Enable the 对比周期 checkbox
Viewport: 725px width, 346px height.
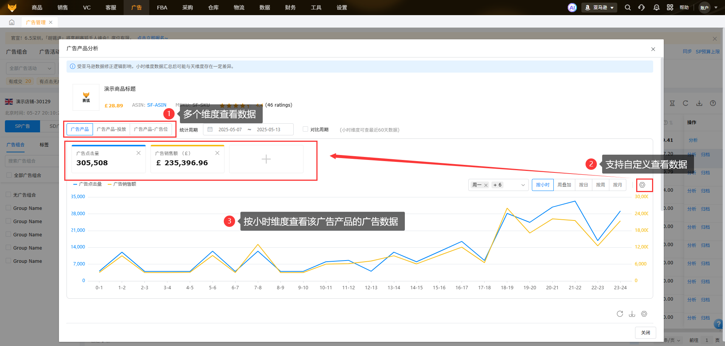click(x=305, y=129)
